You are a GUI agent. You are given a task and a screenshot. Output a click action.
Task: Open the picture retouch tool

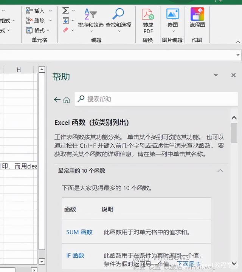pyautogui.click(x=173, y=19)
